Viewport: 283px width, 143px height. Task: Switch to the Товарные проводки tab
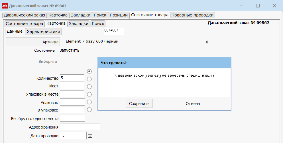[192, 15]
